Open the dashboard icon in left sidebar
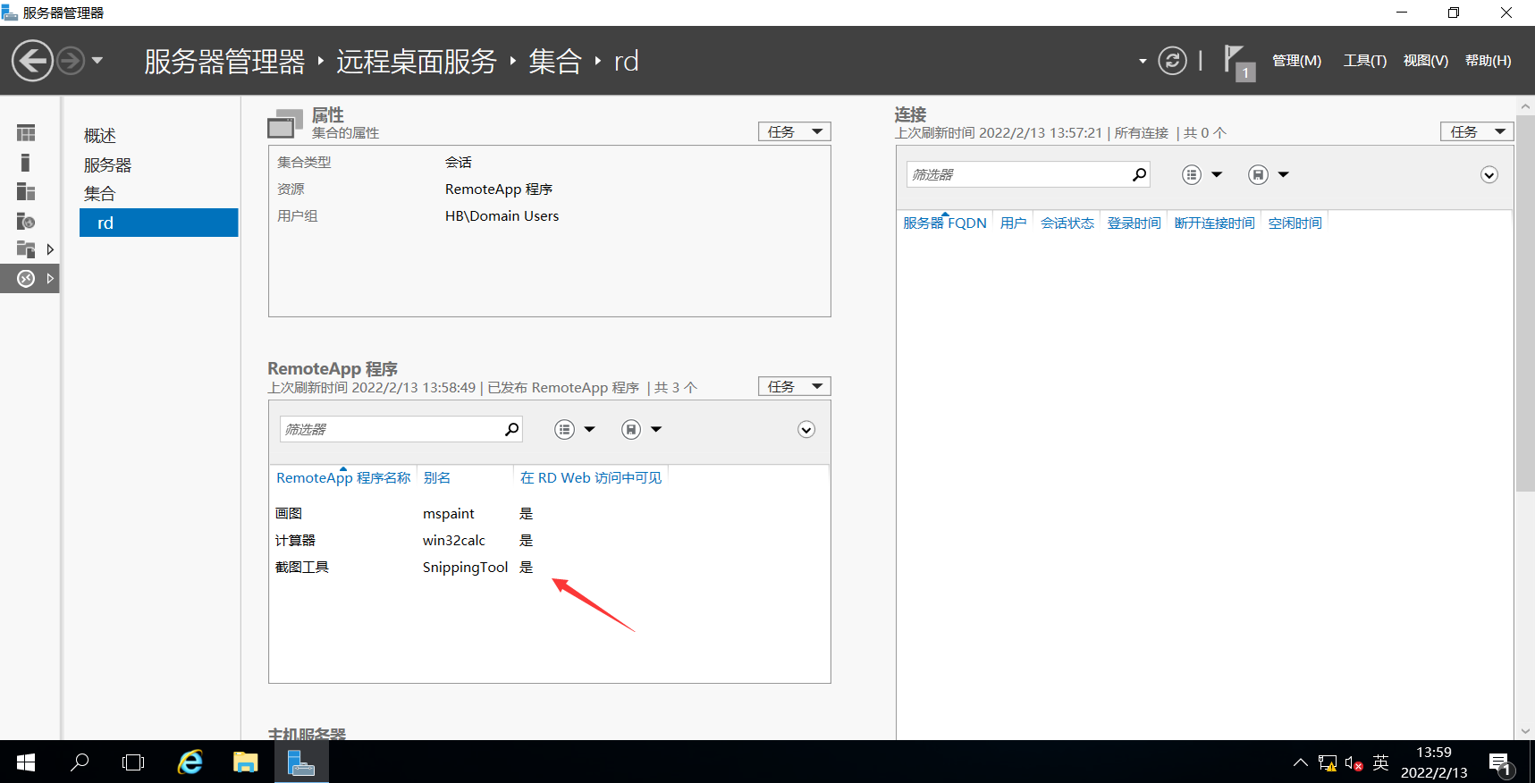The image size is (1535, 783). [x=26, y=133]
